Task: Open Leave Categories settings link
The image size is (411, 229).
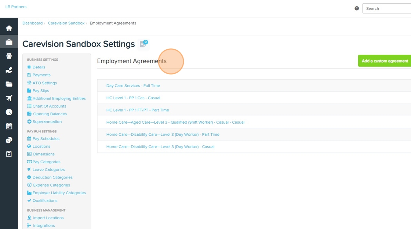Action: pyautogui.click(x=48, y=170)
